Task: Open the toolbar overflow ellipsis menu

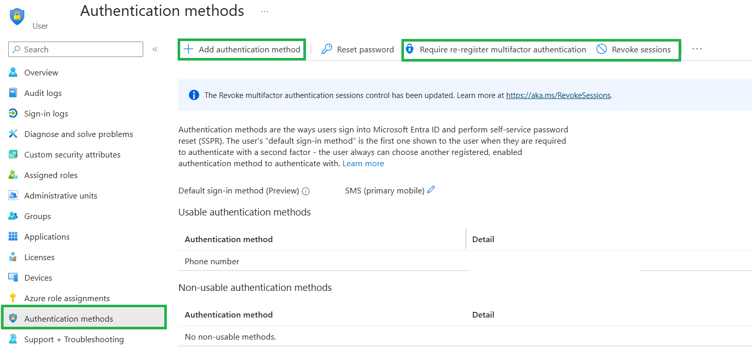Action: coord(697,49)
